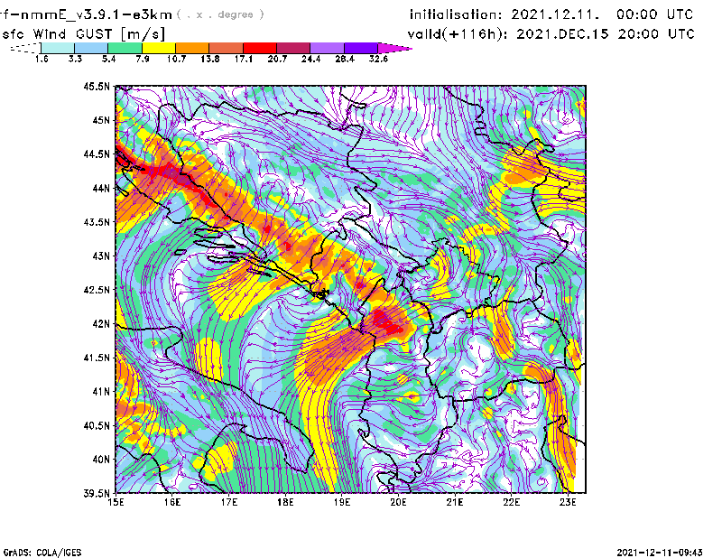Click the 39.5N latitude label
This screenshot has height=558, width=722.
(97, 494)
